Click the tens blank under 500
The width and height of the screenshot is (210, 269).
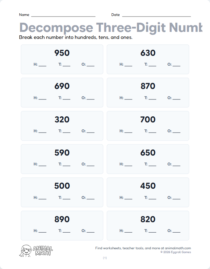coord(66,198)
